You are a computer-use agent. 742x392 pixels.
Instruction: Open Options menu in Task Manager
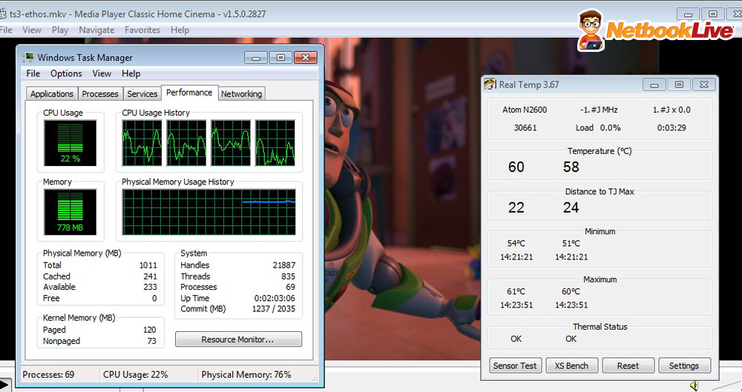pyautogui.click(x=66, y=73)
